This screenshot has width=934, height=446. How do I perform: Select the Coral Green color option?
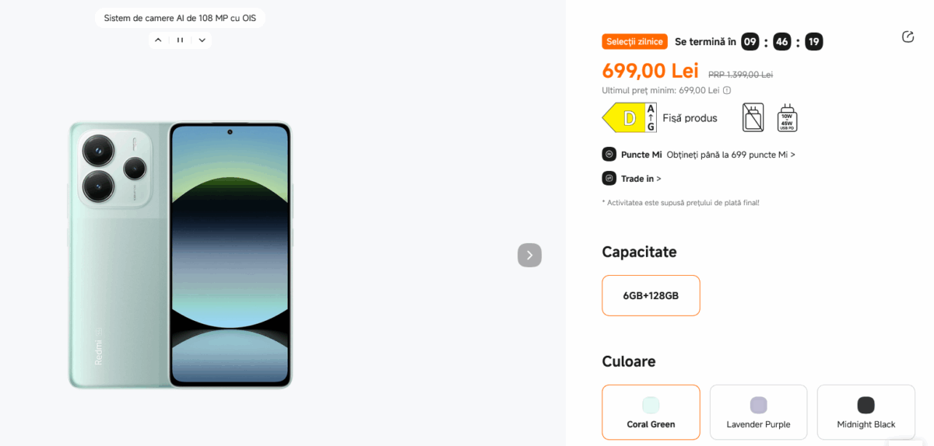(x=651, y=412)
